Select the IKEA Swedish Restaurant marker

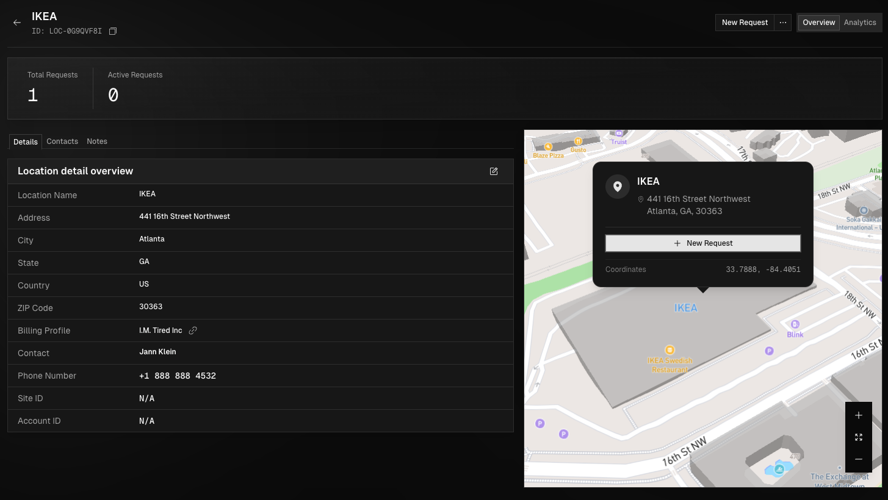(x=670, y=350)
